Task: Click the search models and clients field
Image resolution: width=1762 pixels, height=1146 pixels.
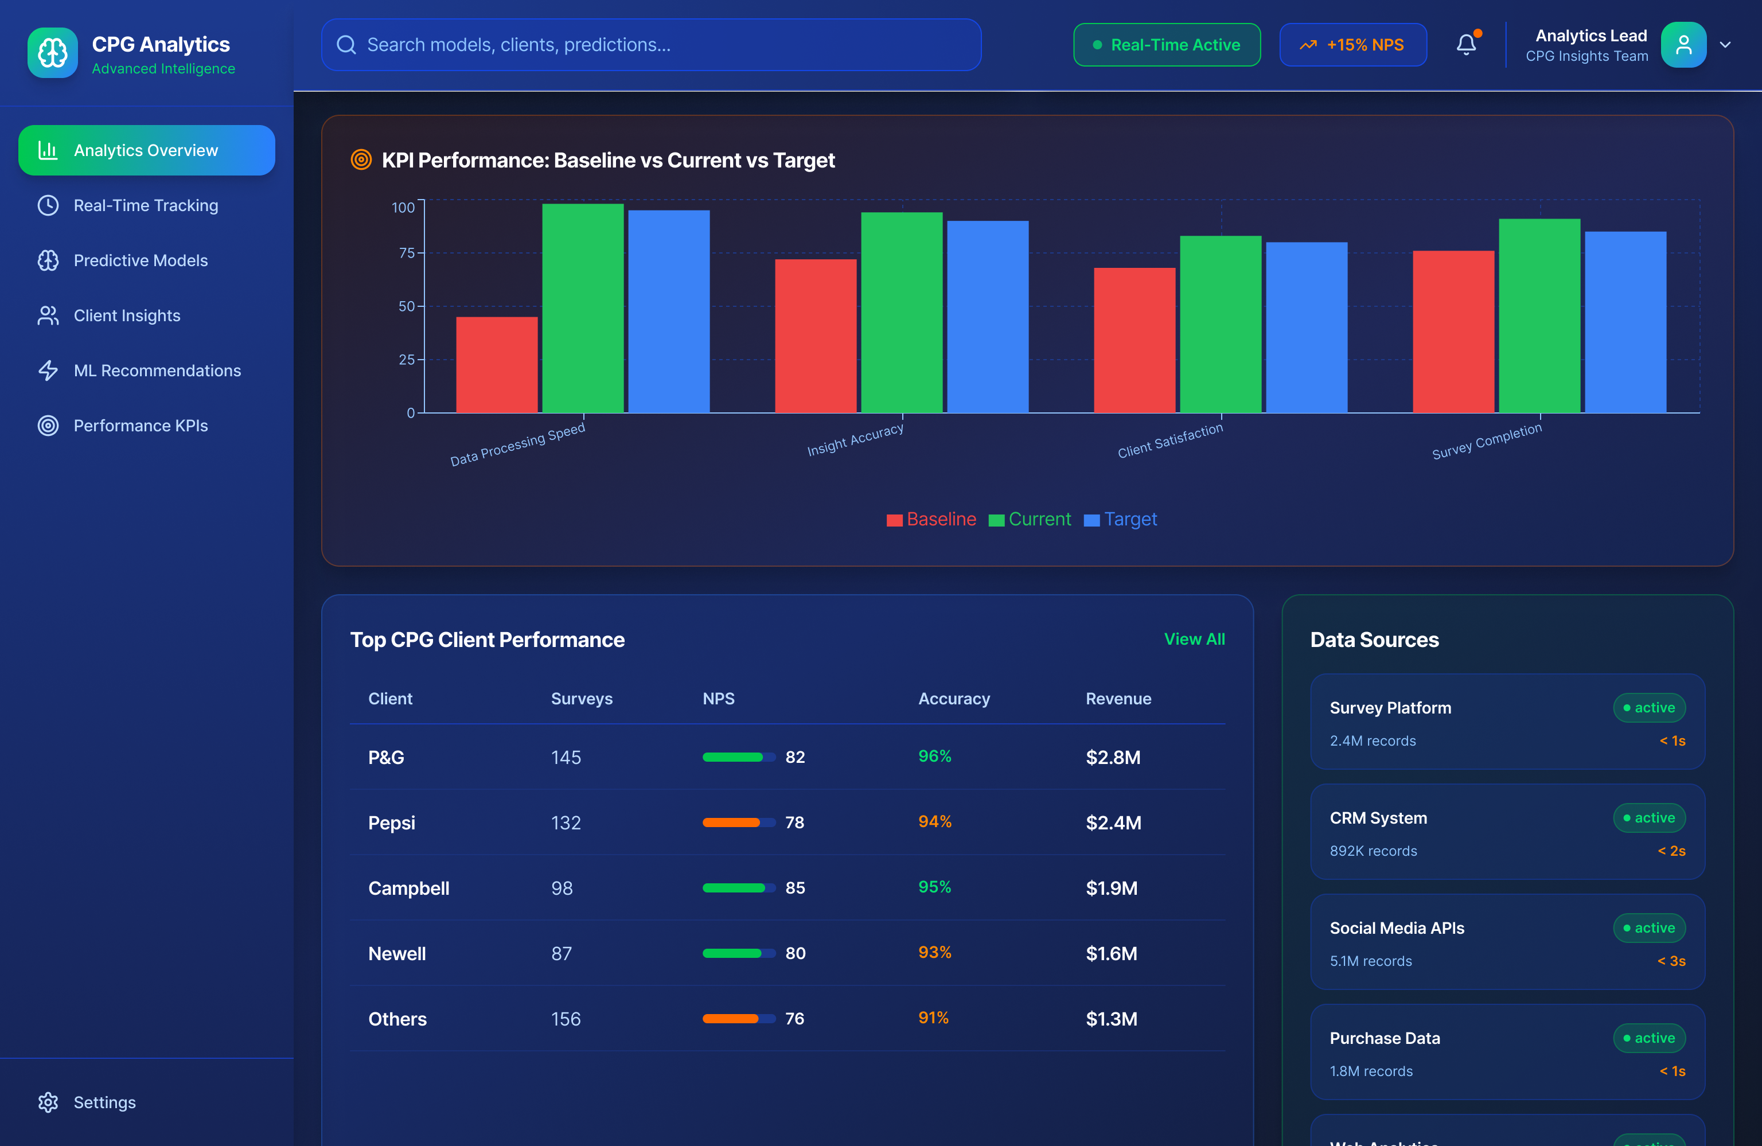Action: (x=652, y=44)
